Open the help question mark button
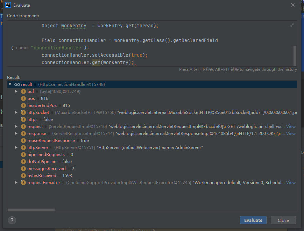Screen dimensions: 304x231 [12, 220]
